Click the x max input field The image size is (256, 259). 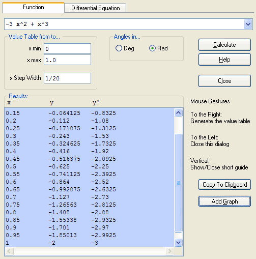pyautogui.click(x=67, y=60)
